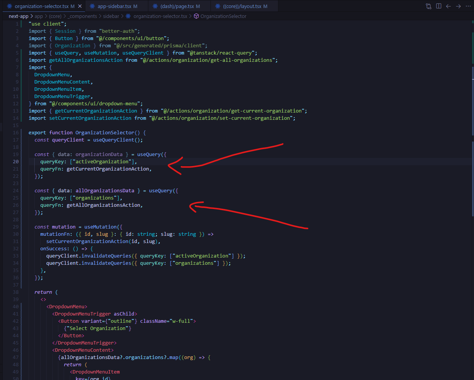Click asChild prop on line 41
Viewport: 474px width, 380px height.
pyautogui.click(x=124, y=314)
